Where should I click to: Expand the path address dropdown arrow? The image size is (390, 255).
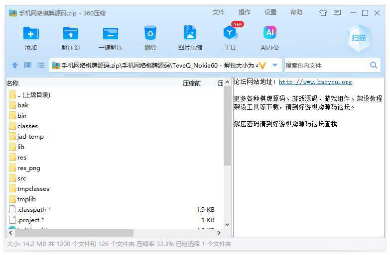(275, 65)
